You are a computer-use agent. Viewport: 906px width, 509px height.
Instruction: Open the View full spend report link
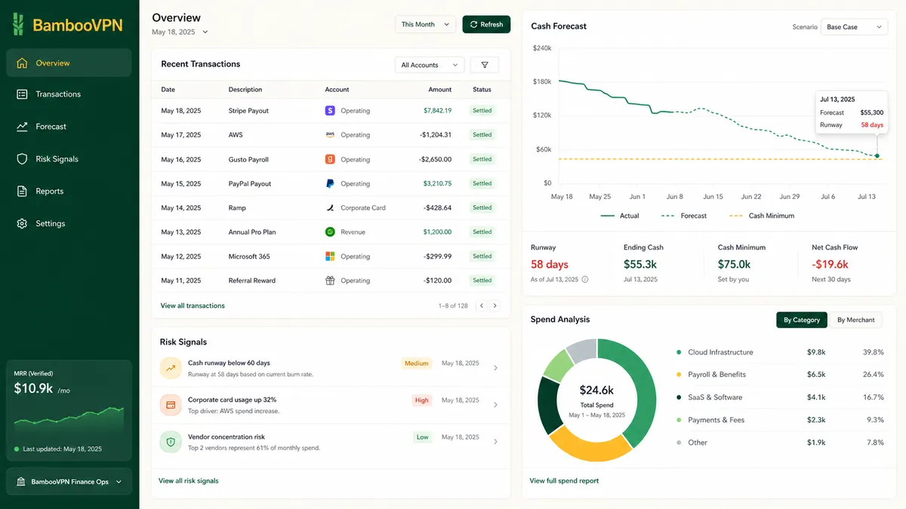(564, 480)
